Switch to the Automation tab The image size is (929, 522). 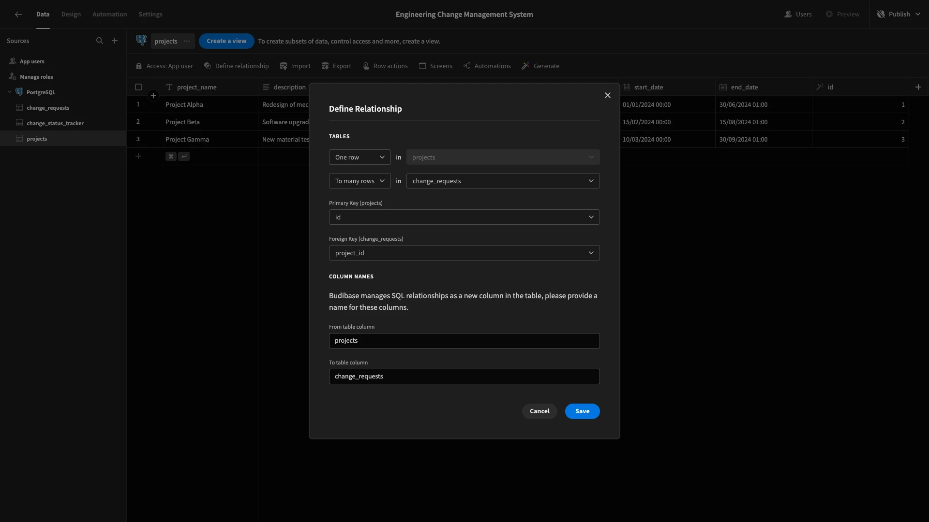point(110,14)
